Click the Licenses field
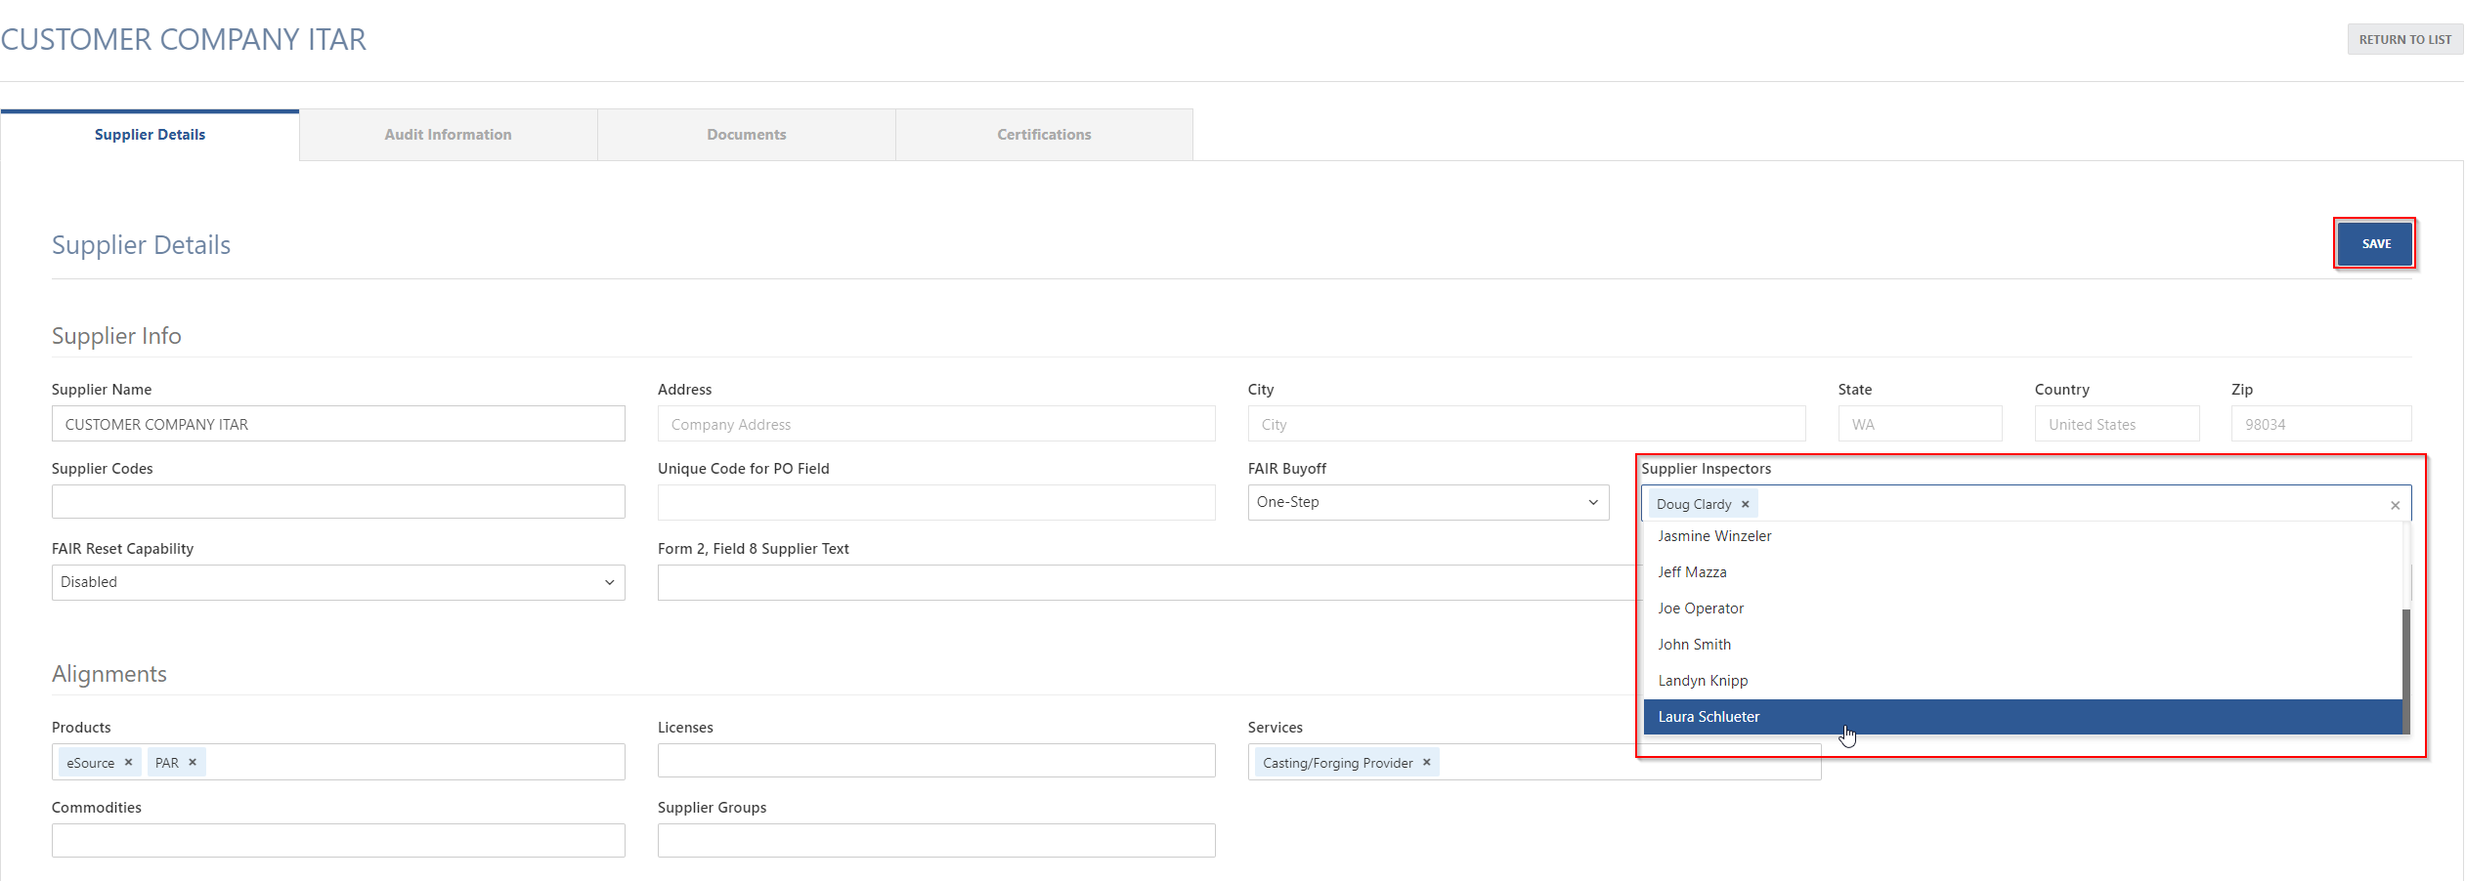This screenshot has width=2466, height=881. click(936, 761)
